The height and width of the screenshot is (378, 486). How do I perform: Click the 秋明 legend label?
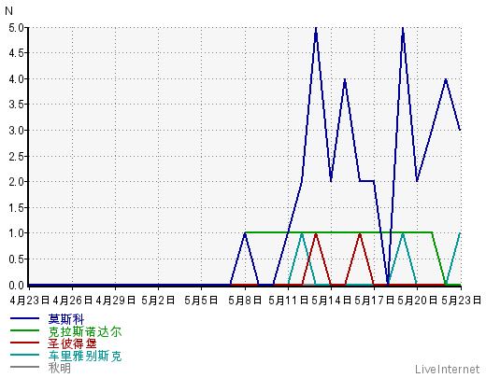(x=60, y=368)
